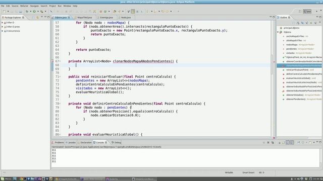The image size is (323, 181).
Task: Minimize the Console view panel
Action: coord(317,142)
